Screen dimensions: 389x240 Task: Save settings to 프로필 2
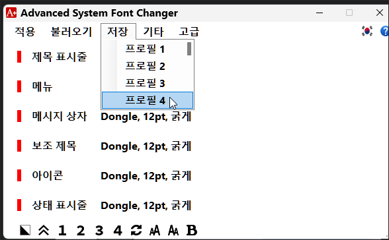pyautogui.click(x=148, y=66)
